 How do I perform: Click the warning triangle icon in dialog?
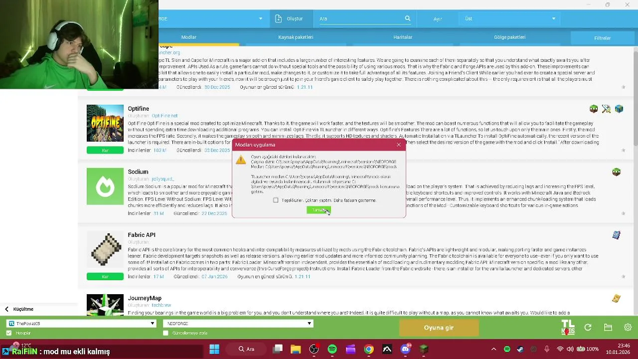[241, 160]
